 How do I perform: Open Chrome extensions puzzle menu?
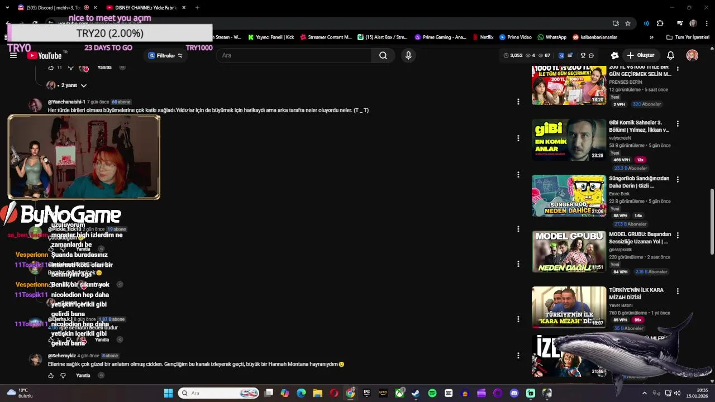click(x=660, y=23)
